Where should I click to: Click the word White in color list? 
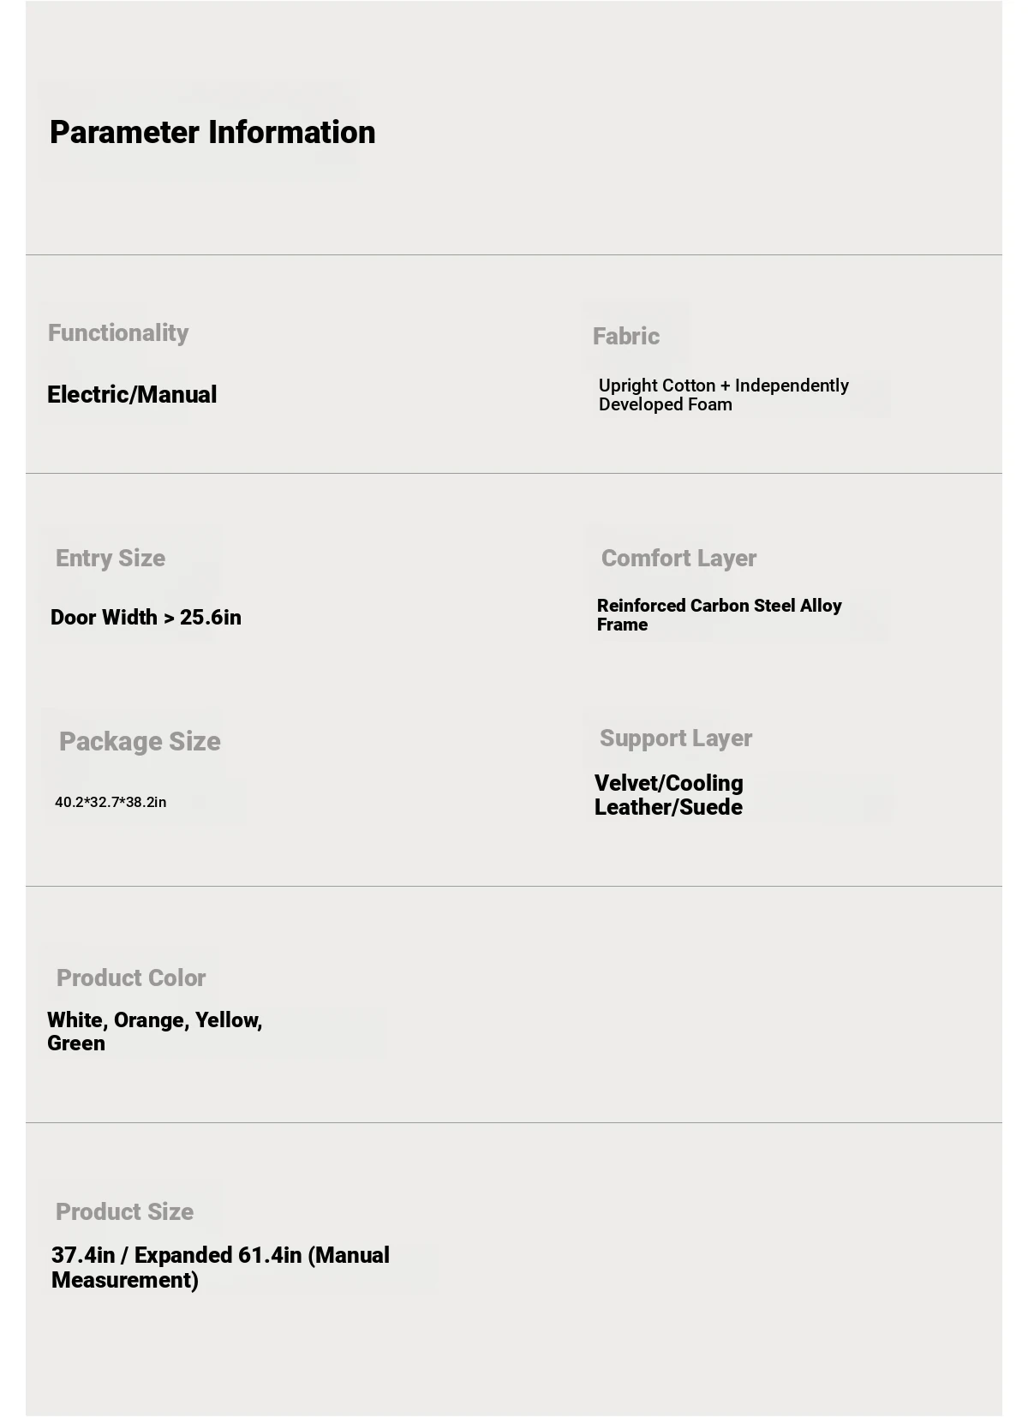pos(76,1020)
